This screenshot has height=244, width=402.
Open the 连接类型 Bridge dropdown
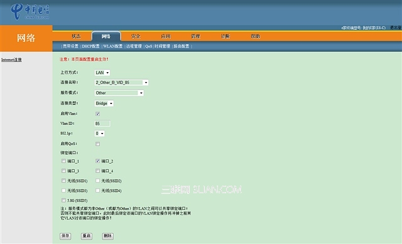click(x=104, y=103)
